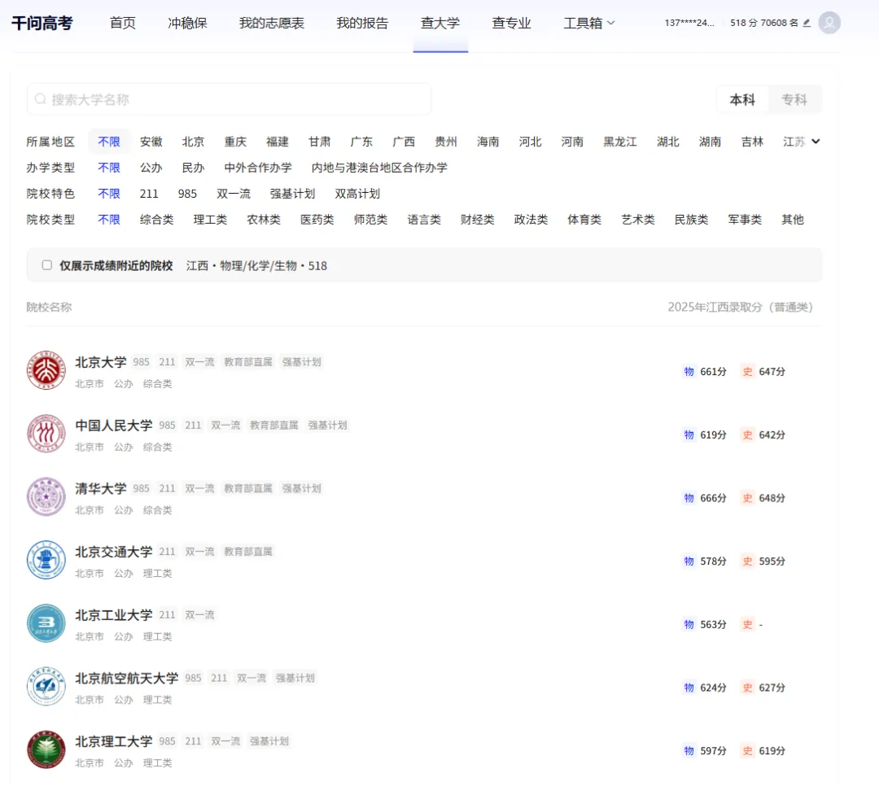
Task: Click the Beijing Institute of Technology logo
Action: pyautogui.click(x=46, y=749)
